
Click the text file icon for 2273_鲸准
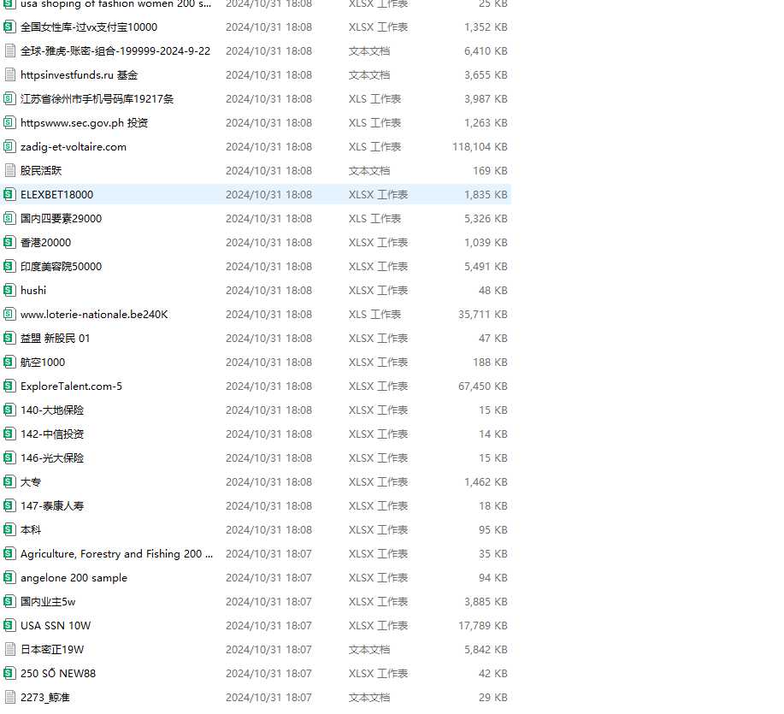coord(9,698)
